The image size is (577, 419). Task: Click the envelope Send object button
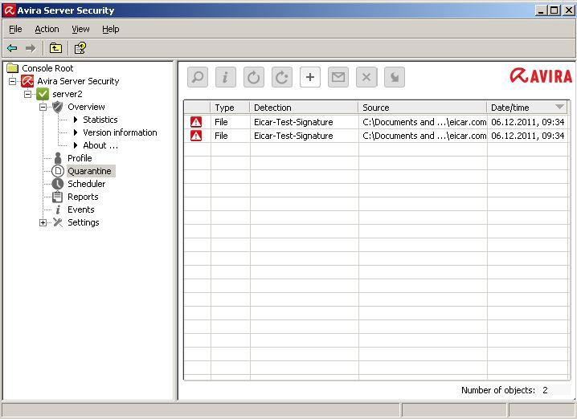[338, 77]
